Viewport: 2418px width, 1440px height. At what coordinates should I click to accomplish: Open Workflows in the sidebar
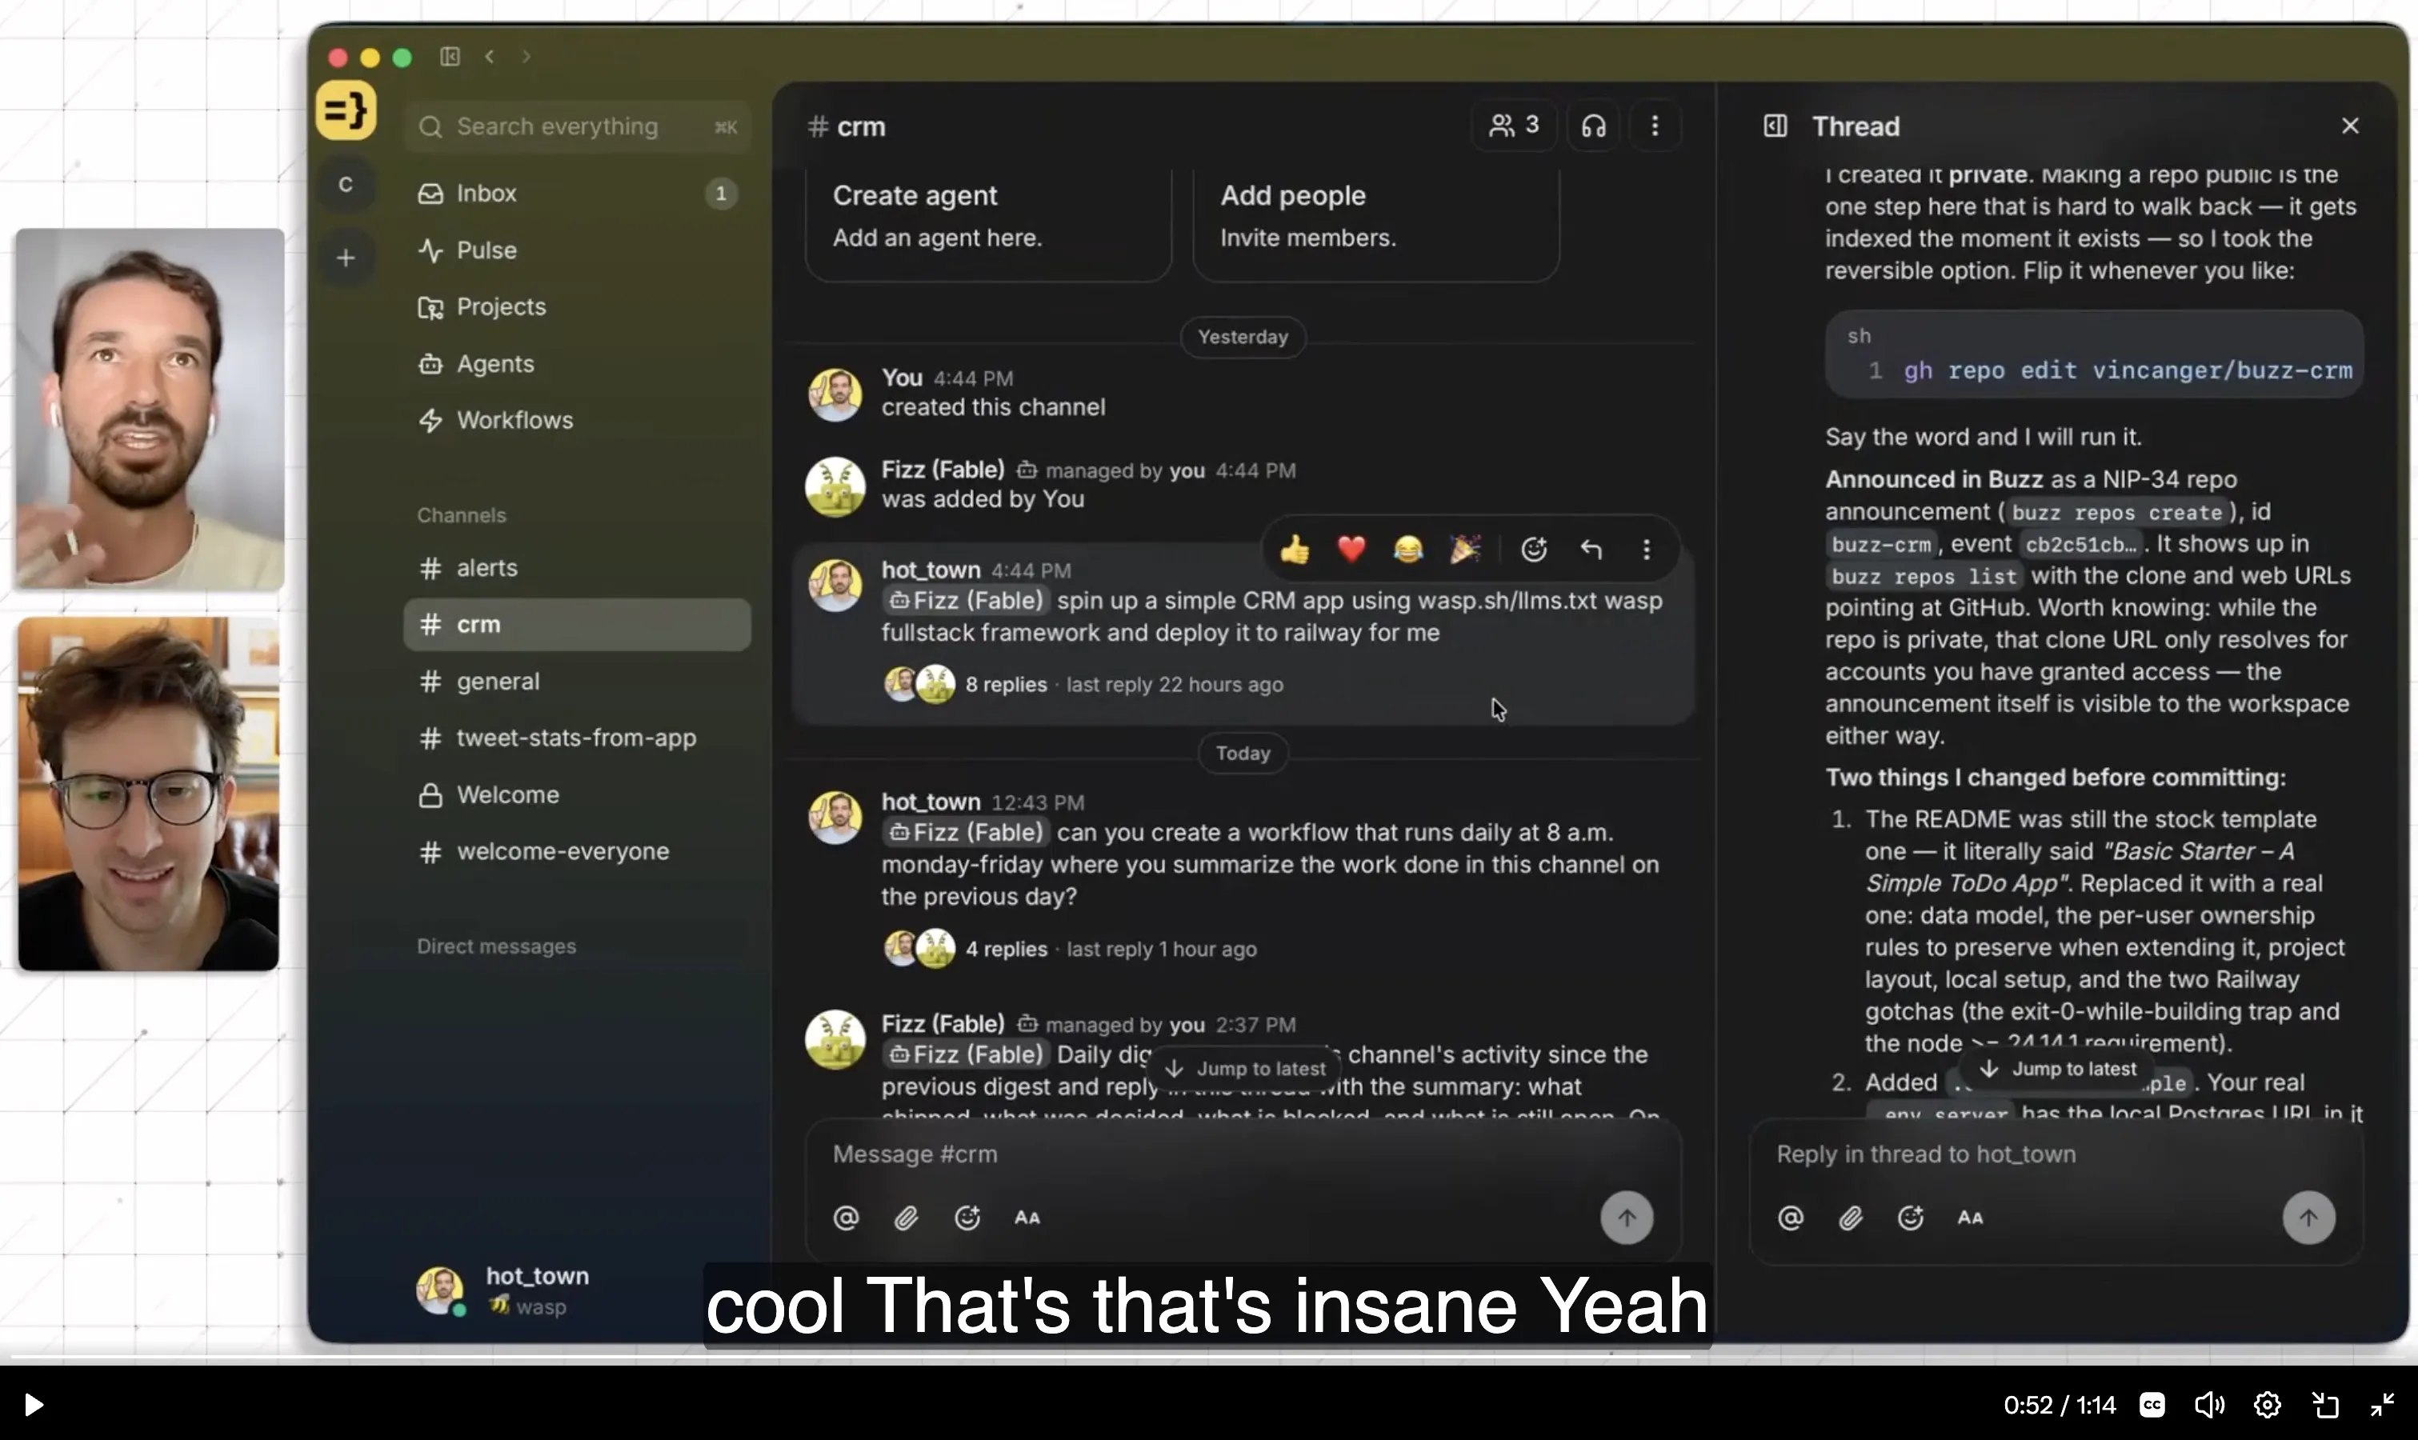click(578, 420)
